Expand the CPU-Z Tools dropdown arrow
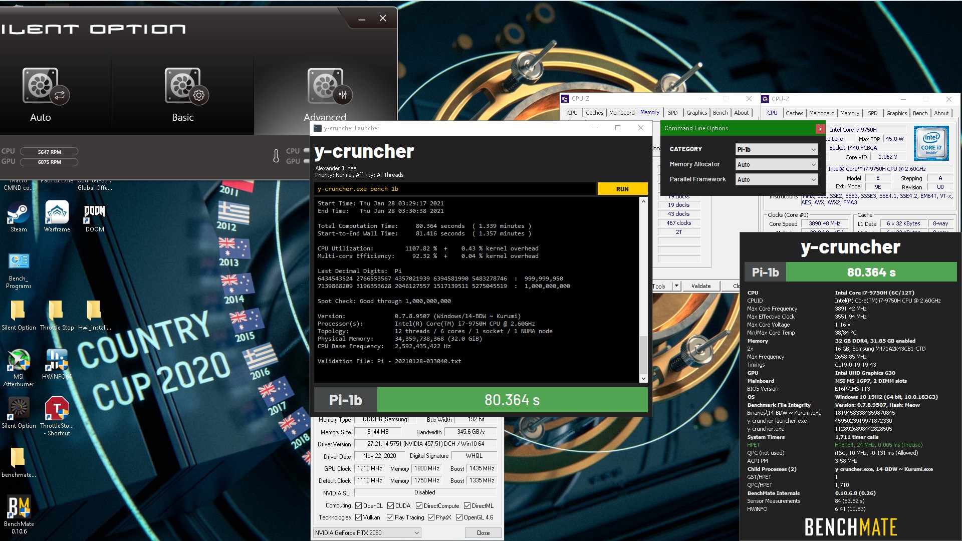 point(676,286)
